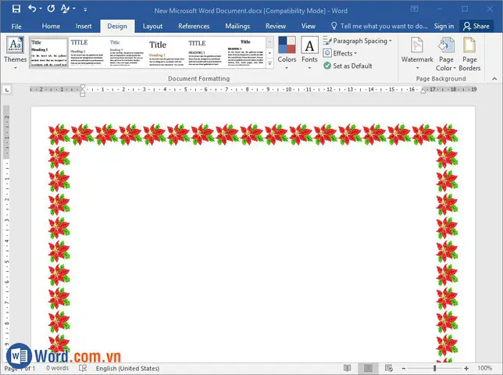Click the Undo arrow icon
This screenshot has height=375, width=503.
coord(32,9)
